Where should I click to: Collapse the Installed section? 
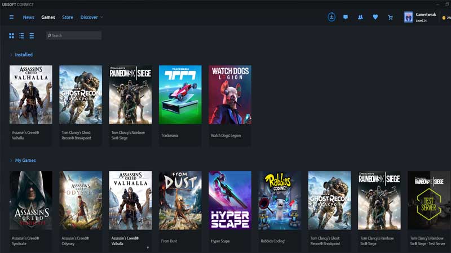coord(11,55)
